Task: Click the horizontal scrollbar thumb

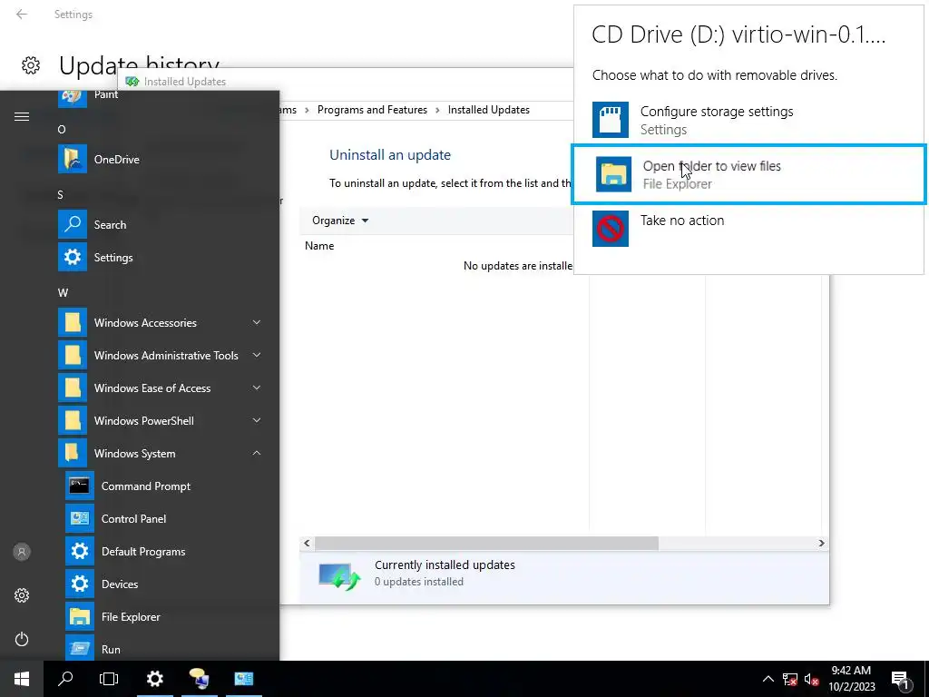Action: (486, 543)
